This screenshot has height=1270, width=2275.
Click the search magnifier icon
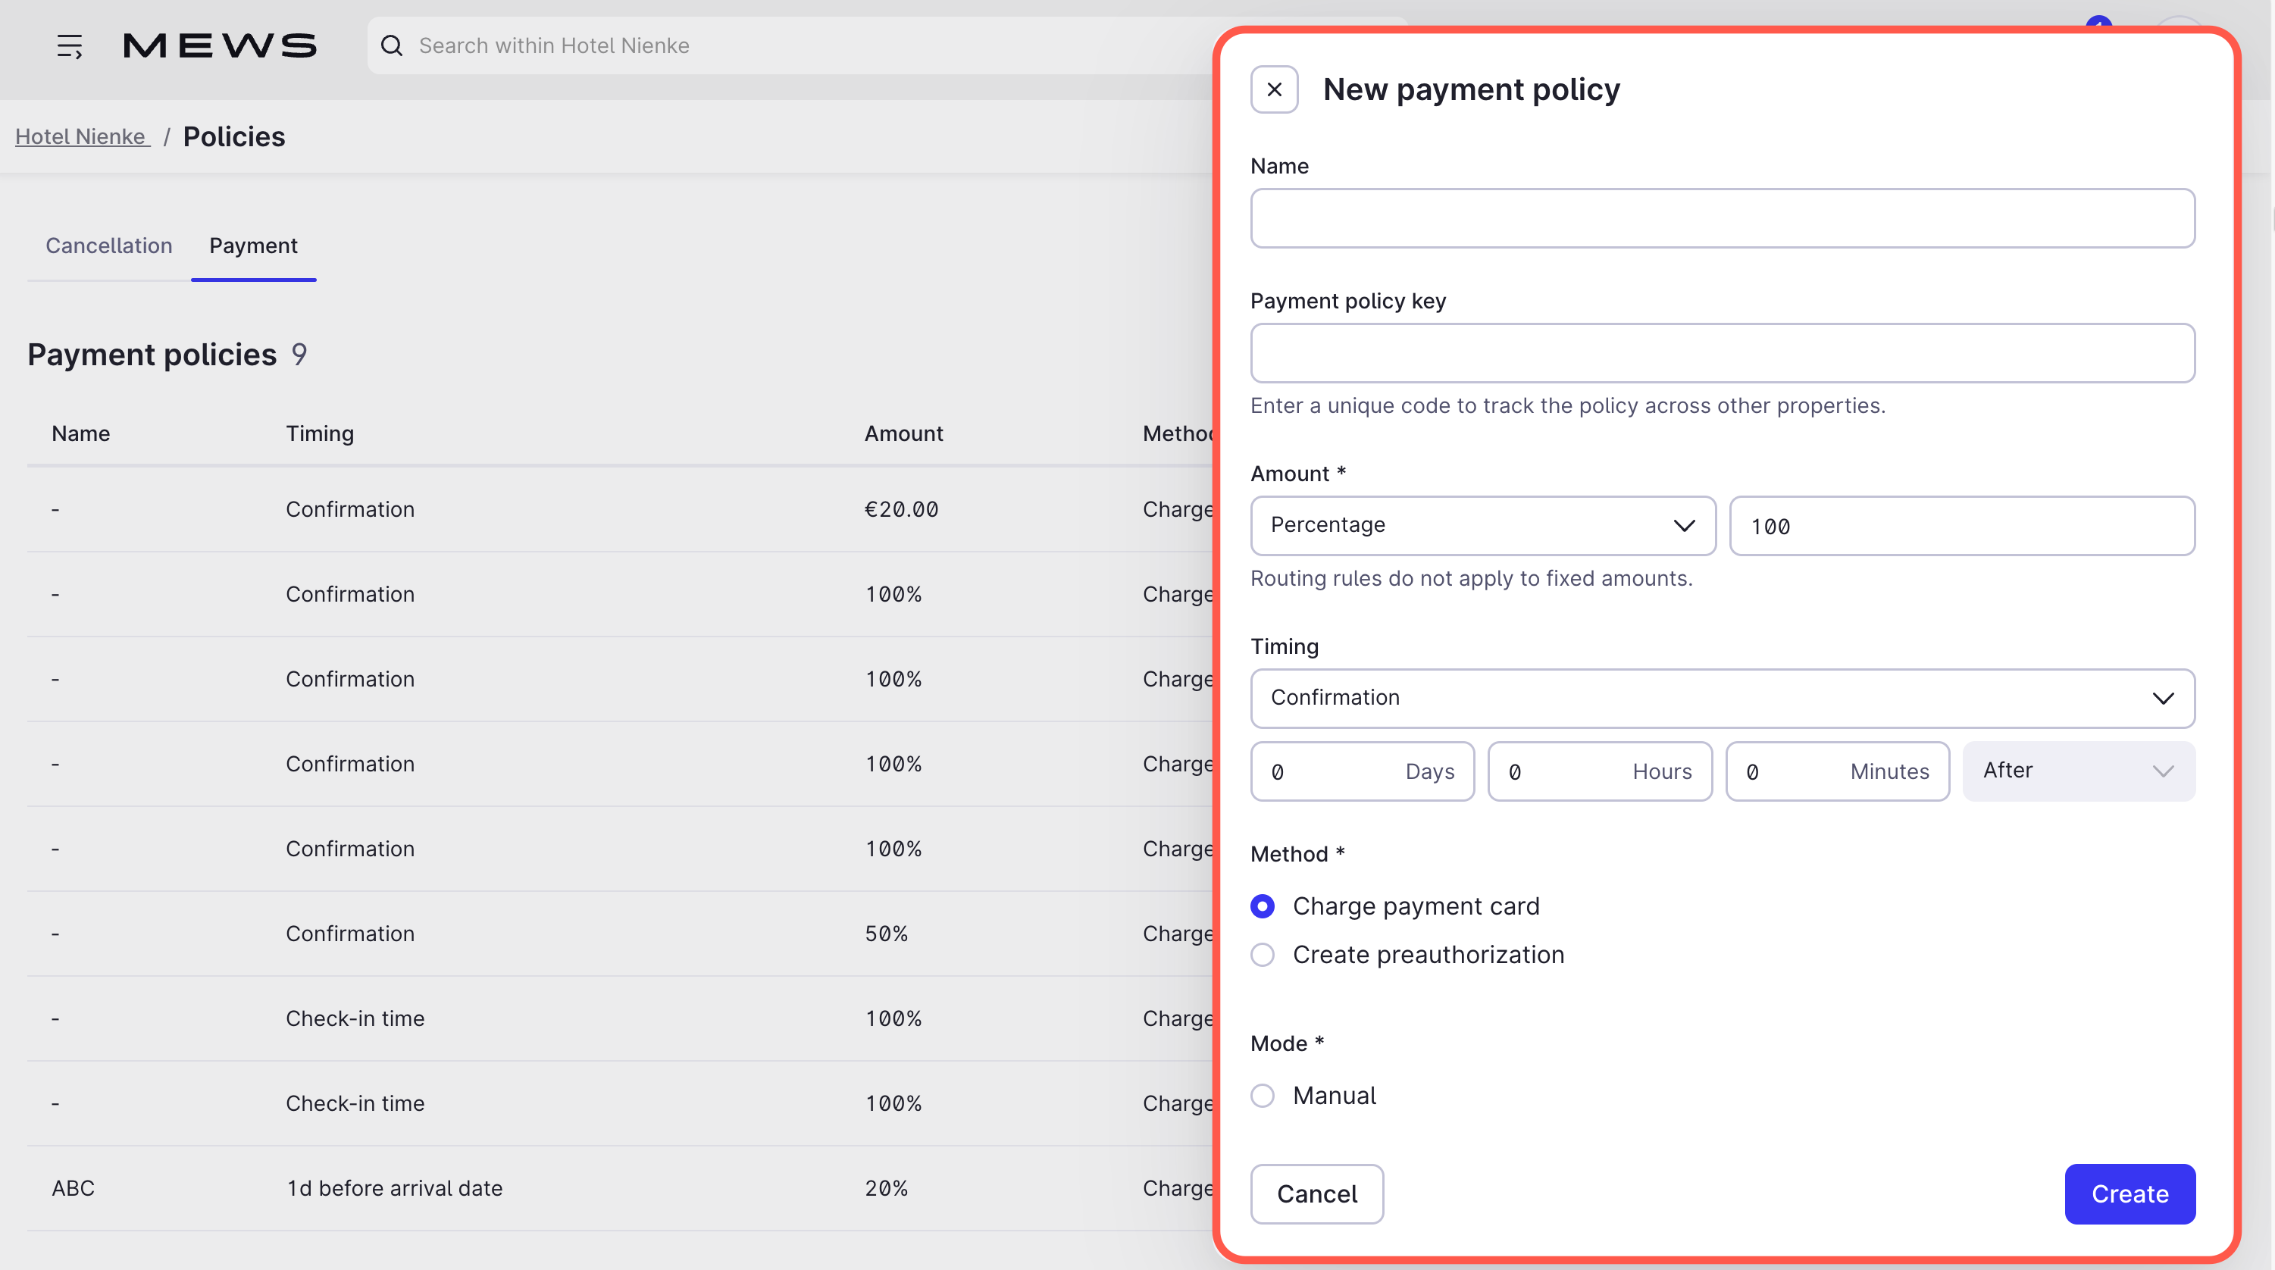pyautogui.click(x=391, y=45)
